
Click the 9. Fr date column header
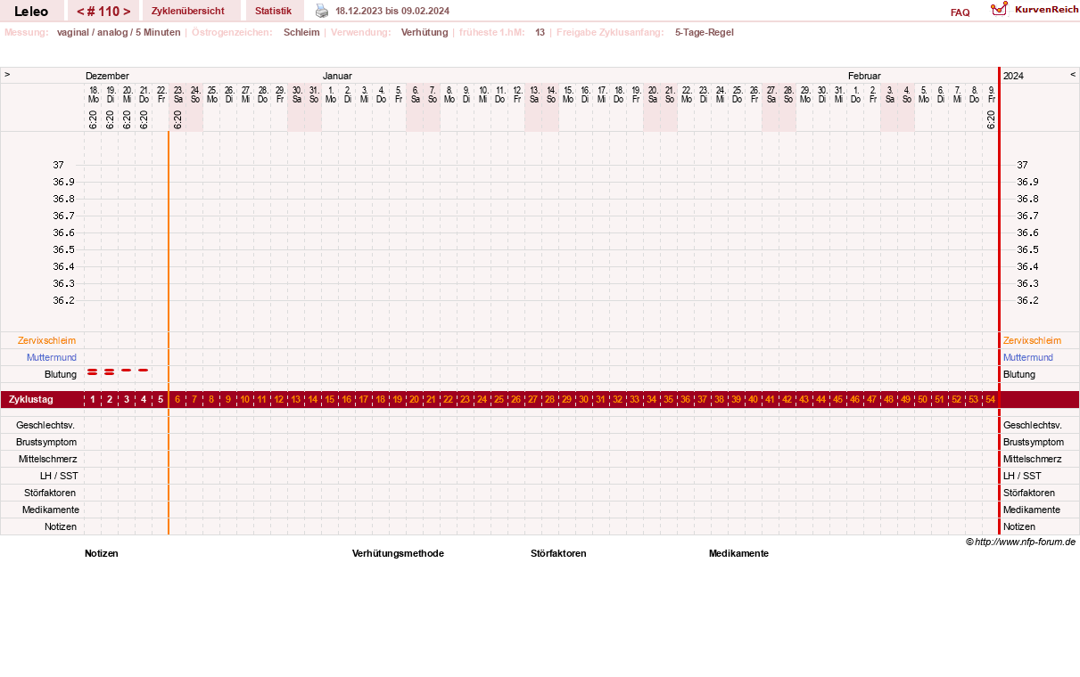coord(991,94)
